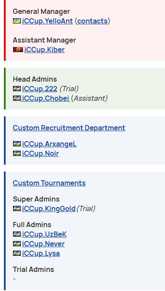Open the Custom Tournaments section link

pos(49,183)
